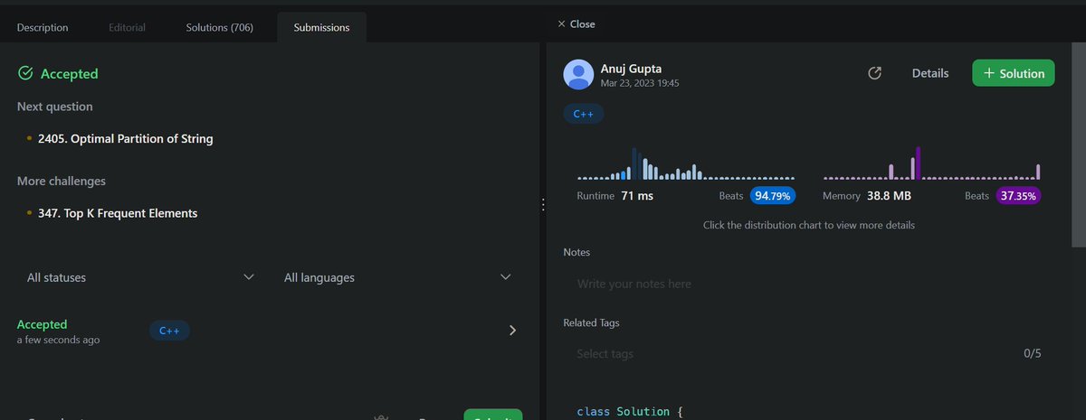Click the refresh arrow icon beside Details
The image size is (1086, 420).
pyautogui.click(x=874, y=73)
